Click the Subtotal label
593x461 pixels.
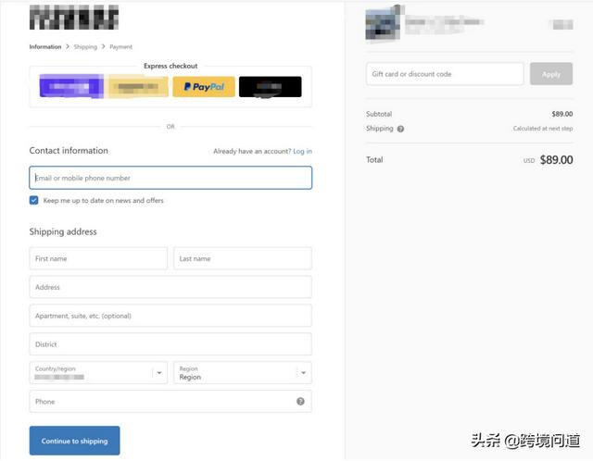point(379,114)
